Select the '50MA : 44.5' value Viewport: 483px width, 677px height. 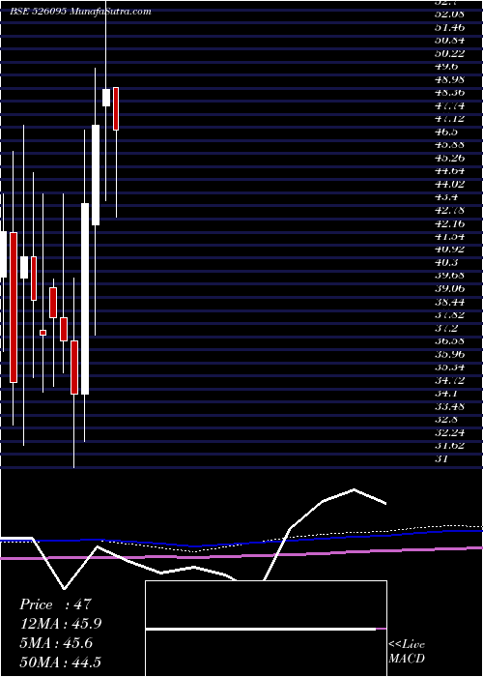60,662
